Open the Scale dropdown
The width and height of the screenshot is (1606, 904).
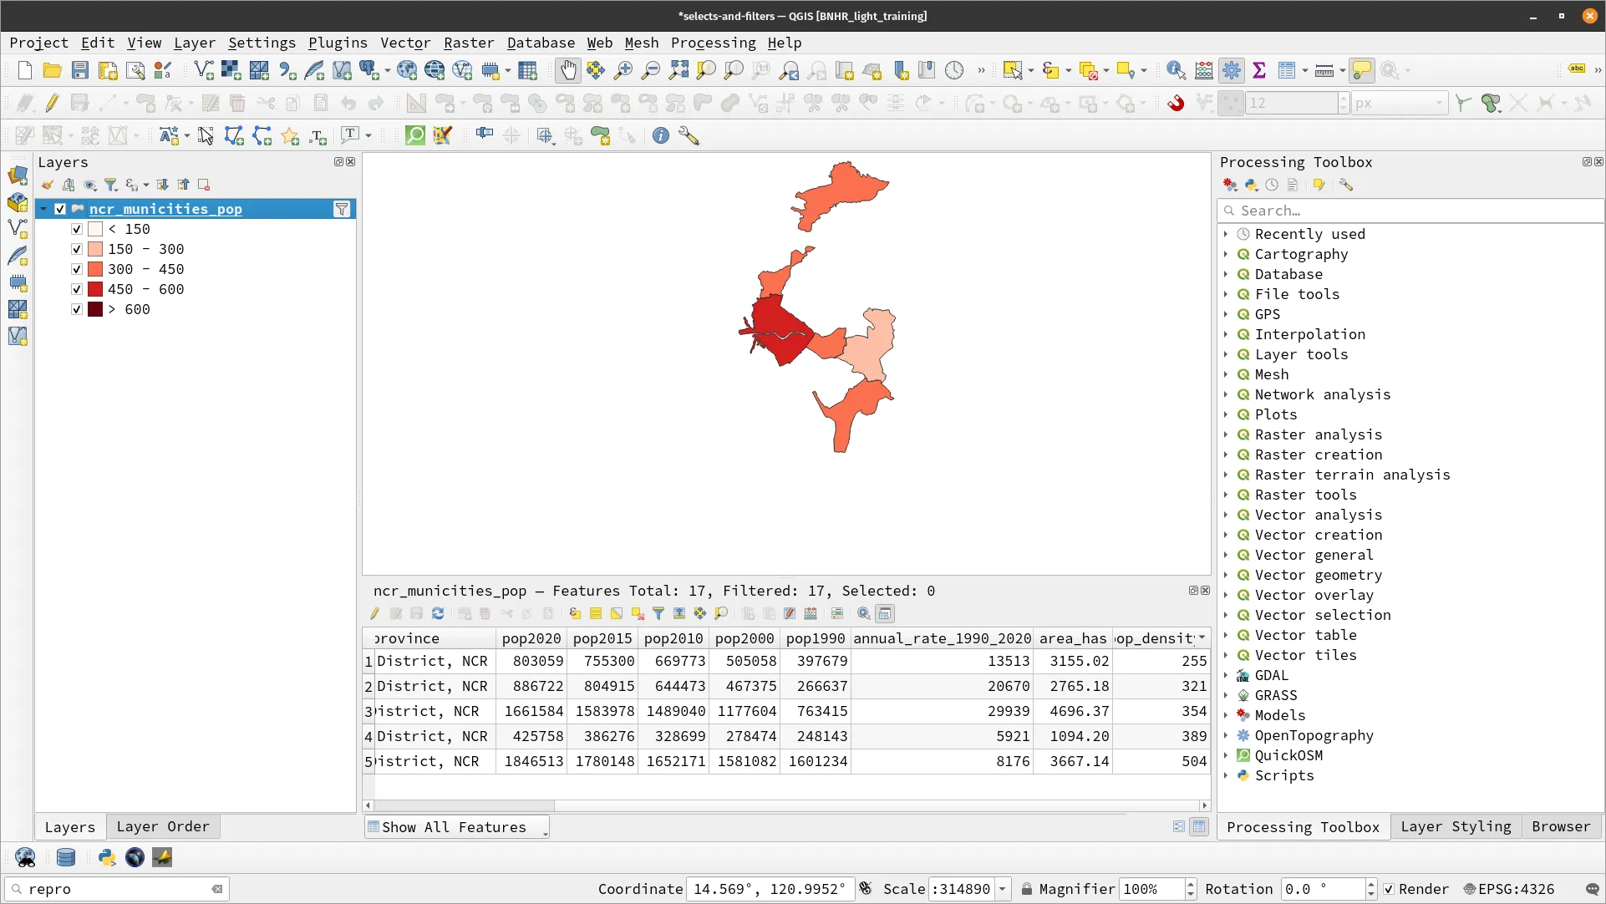(1002, 889)
